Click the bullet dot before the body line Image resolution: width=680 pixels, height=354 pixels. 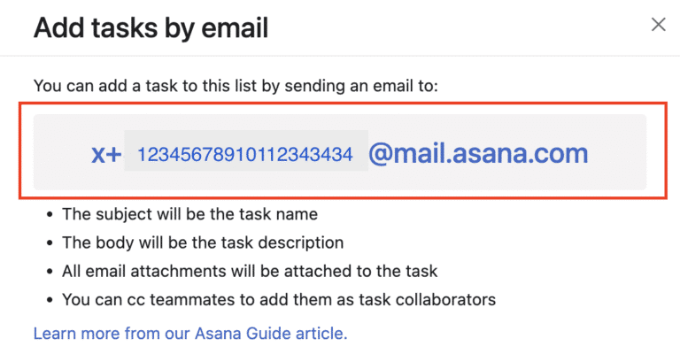coord(45,242)
